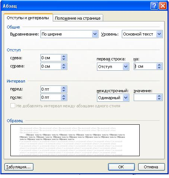Open the Табуляция settings button
169x178 pixels.
[19, 167]
